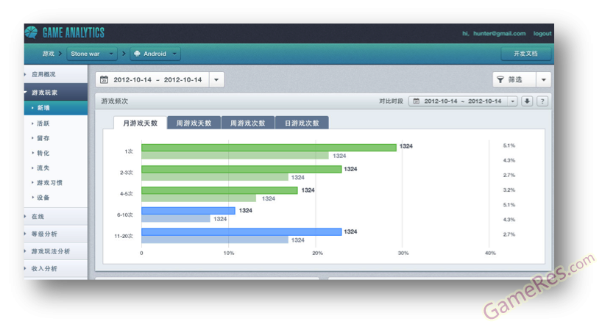Image resolution: width=602 pixels, height=327 pixels.
Task: Click dark green bar for 2-3次
Action: pyautogui.click(x=241, y=169)
